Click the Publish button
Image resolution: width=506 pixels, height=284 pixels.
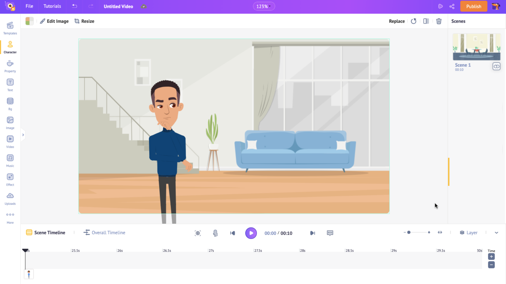(474, 6)
